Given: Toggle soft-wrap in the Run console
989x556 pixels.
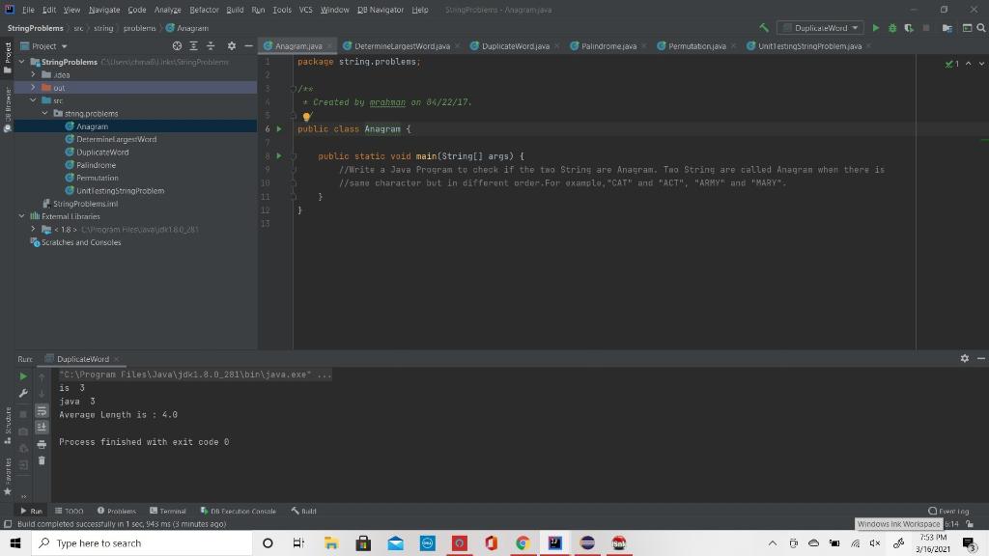Looking at the screenshot, I should (x=42, y=411).
